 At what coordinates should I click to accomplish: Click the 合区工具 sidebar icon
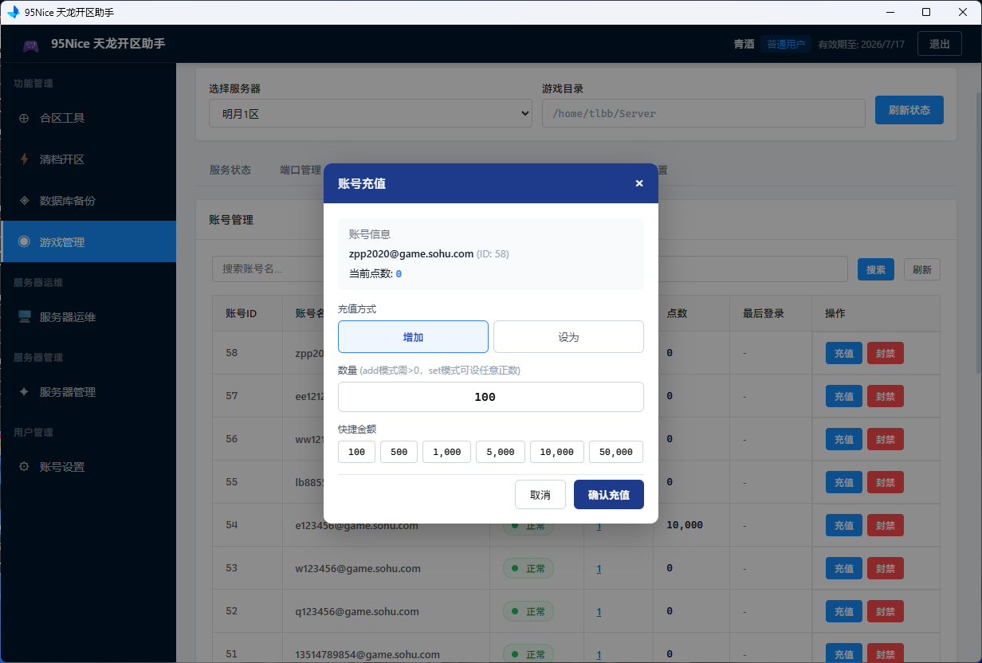pos(24,118)
